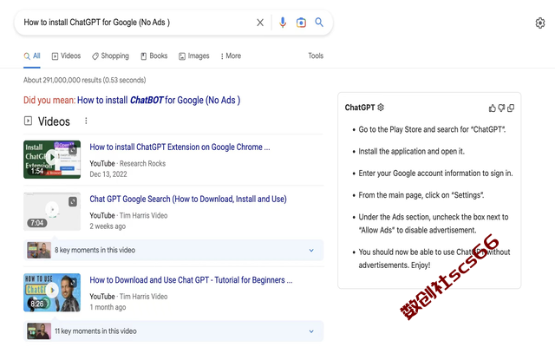
Task: Click the 'Research Rocks' channel text
Action: (x=142, y=164)
